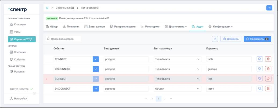Viewport: 278px width, 108px height.
Task: Click the logout icon button at top right
Action: [x=269, y=8]
